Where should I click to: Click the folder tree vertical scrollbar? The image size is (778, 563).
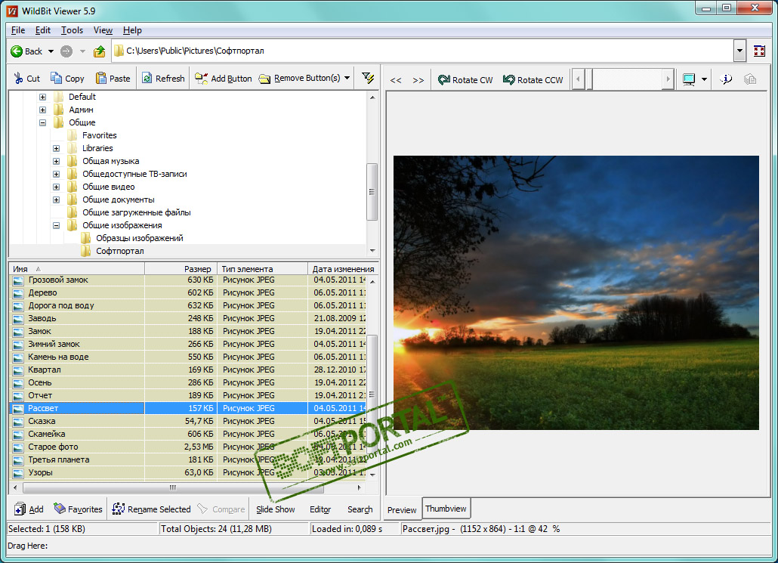[x=372, y=192]
